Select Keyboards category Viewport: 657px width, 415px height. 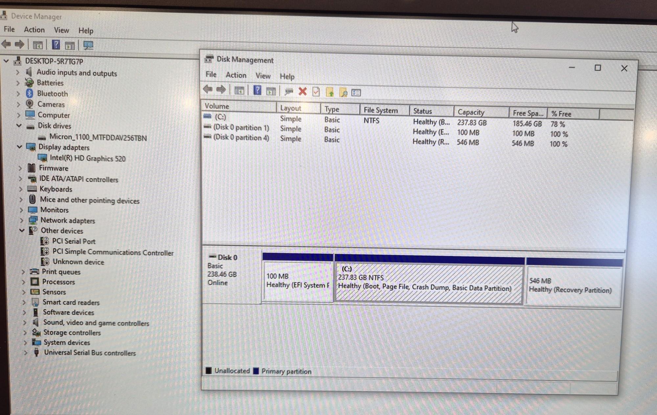[x=56, y=189]
